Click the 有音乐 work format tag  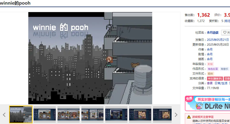coord(225,69)
